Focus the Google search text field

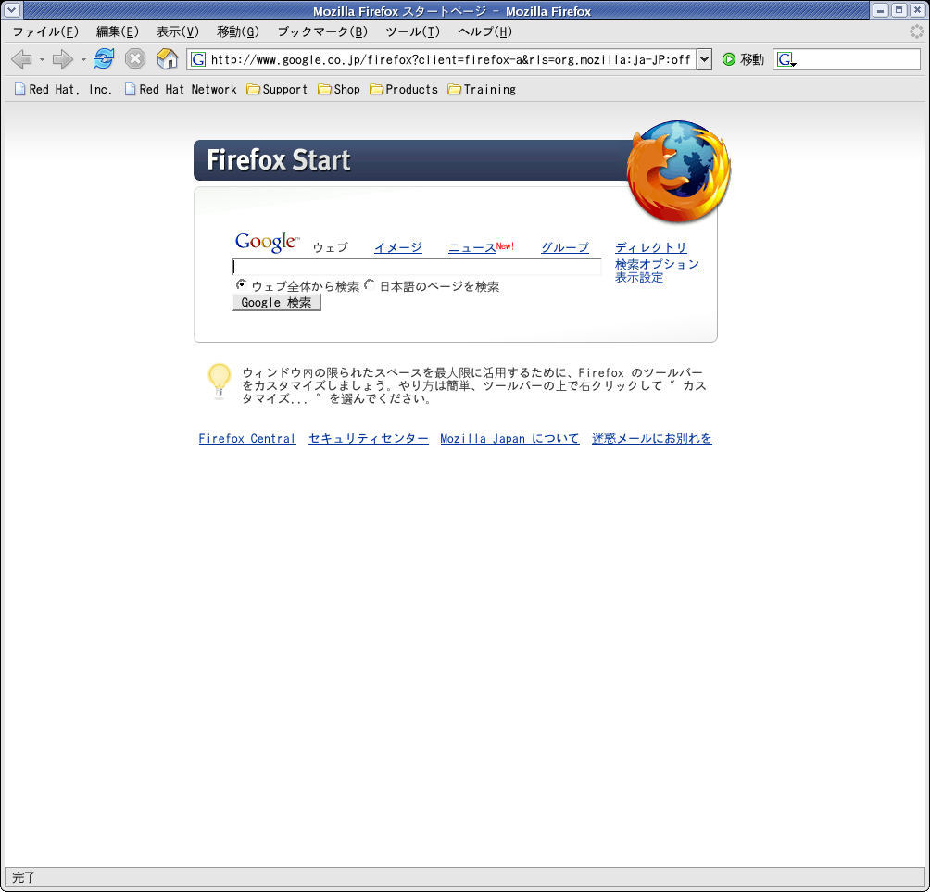416,267
